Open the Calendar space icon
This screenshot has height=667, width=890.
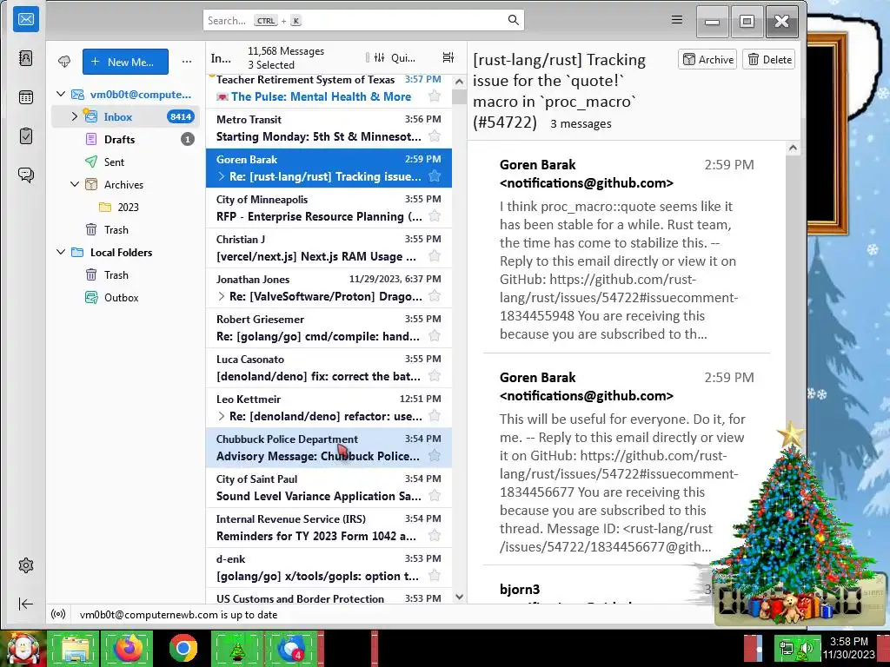[x=25, y=97]
